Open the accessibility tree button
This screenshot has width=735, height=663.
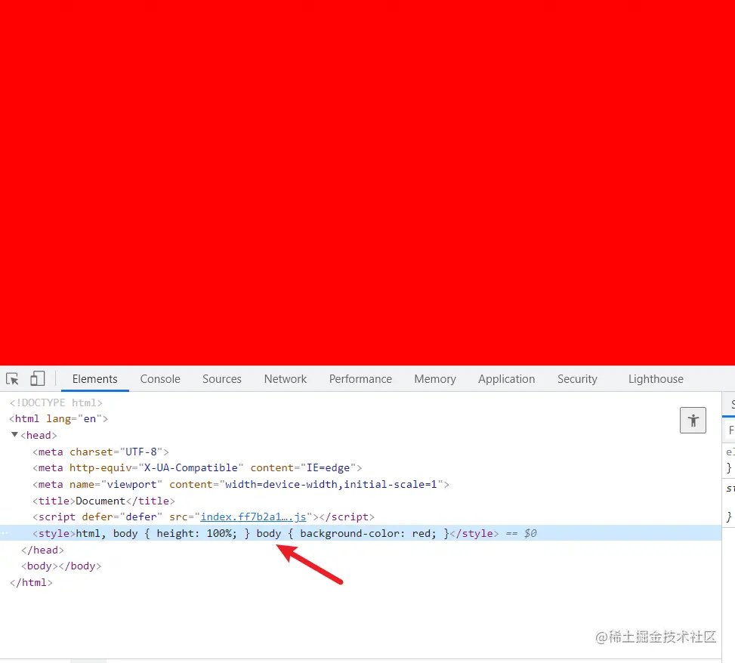pyautogui.click(x=693, y=421)
